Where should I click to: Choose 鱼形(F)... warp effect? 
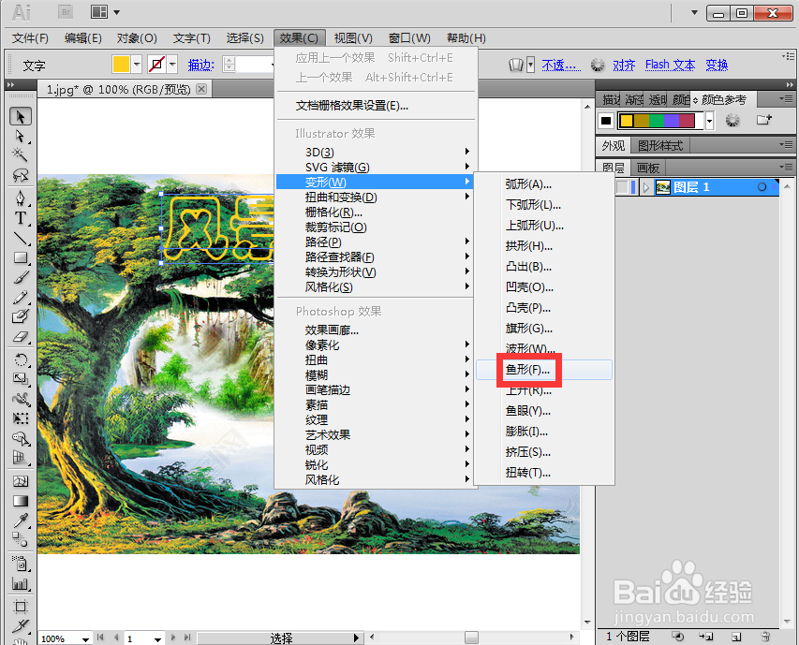coord(544,370)
